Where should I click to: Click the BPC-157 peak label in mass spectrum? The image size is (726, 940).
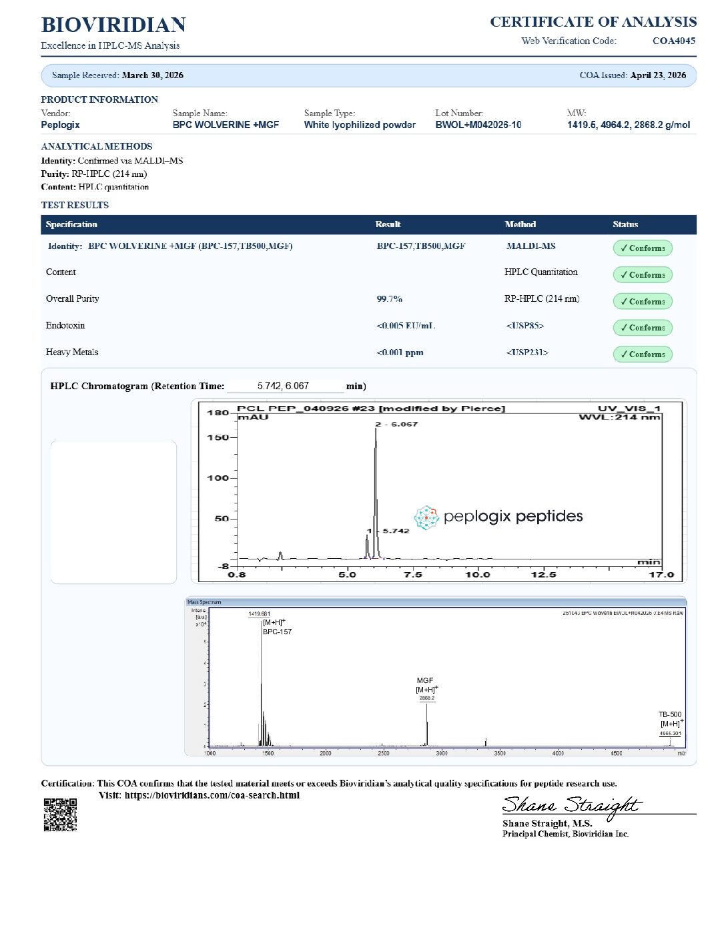coord(277,632)
